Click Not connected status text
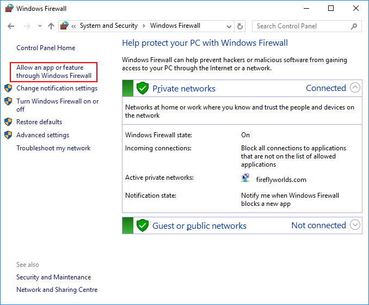This screenshot has height=305, width=369. click(x=318, y=225)
